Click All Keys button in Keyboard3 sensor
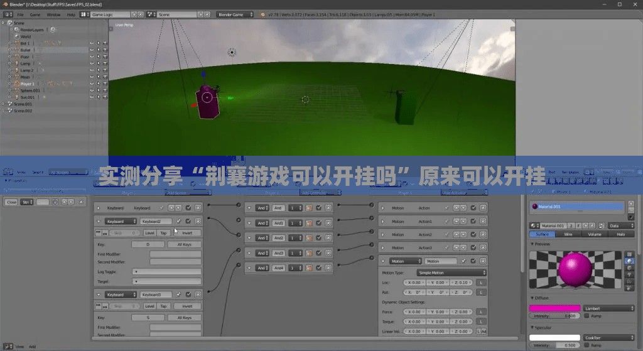 coord(184,318)
